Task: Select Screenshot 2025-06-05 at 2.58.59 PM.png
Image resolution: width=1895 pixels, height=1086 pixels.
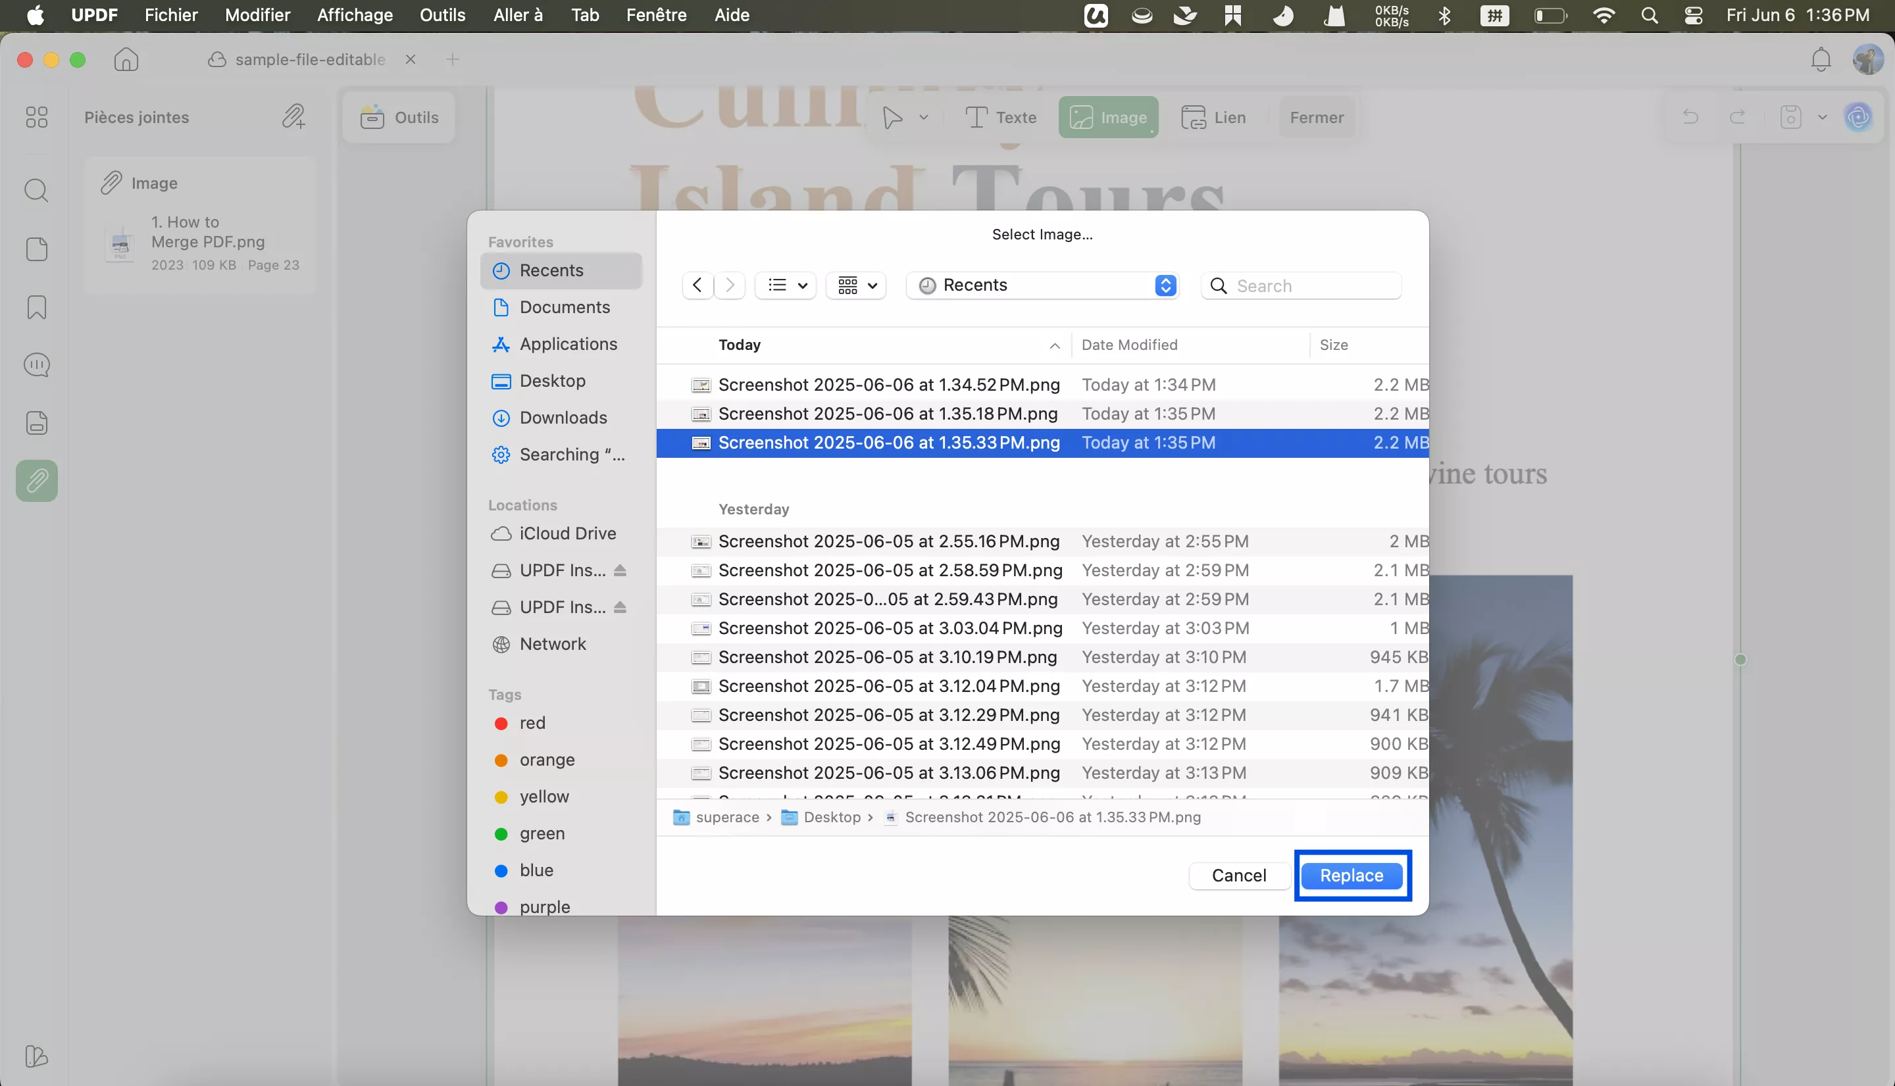Action: (x=1042, y=570)
